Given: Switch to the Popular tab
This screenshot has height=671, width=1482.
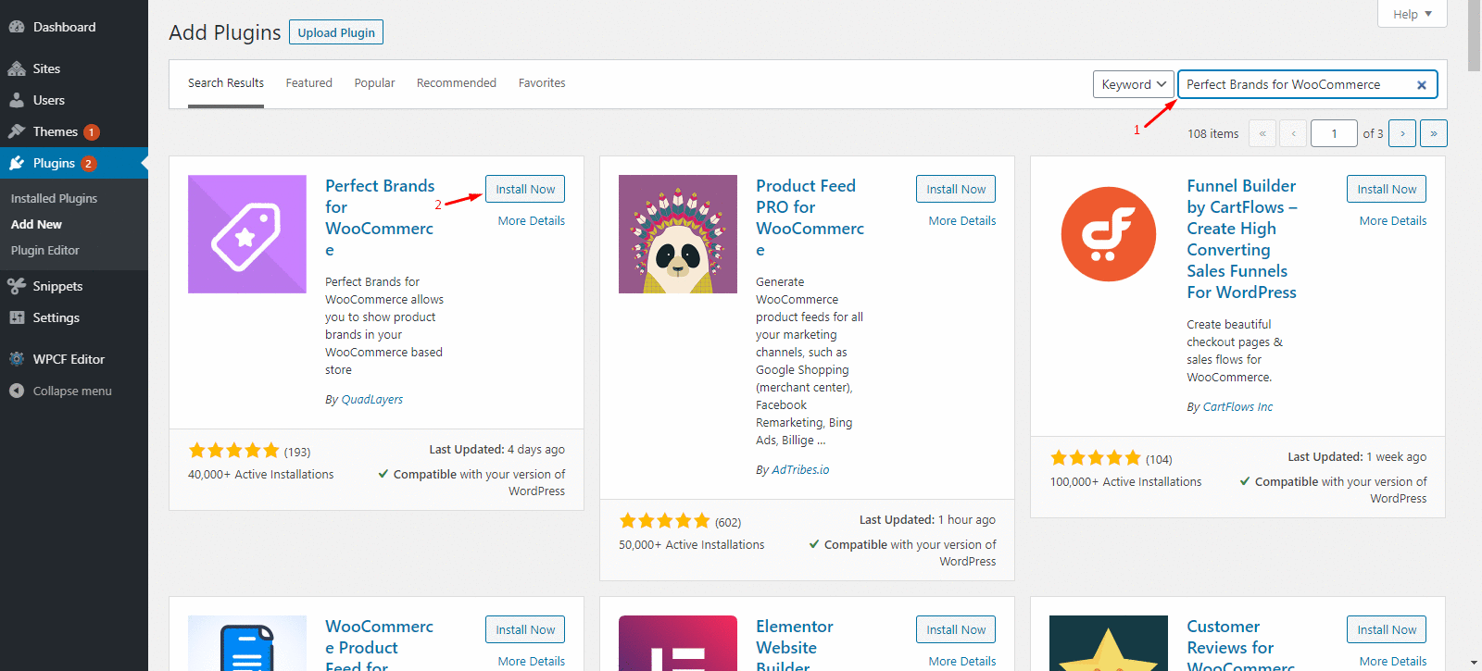Looking at the screenshot, I should pyautogui.click(x=374, y=83).
